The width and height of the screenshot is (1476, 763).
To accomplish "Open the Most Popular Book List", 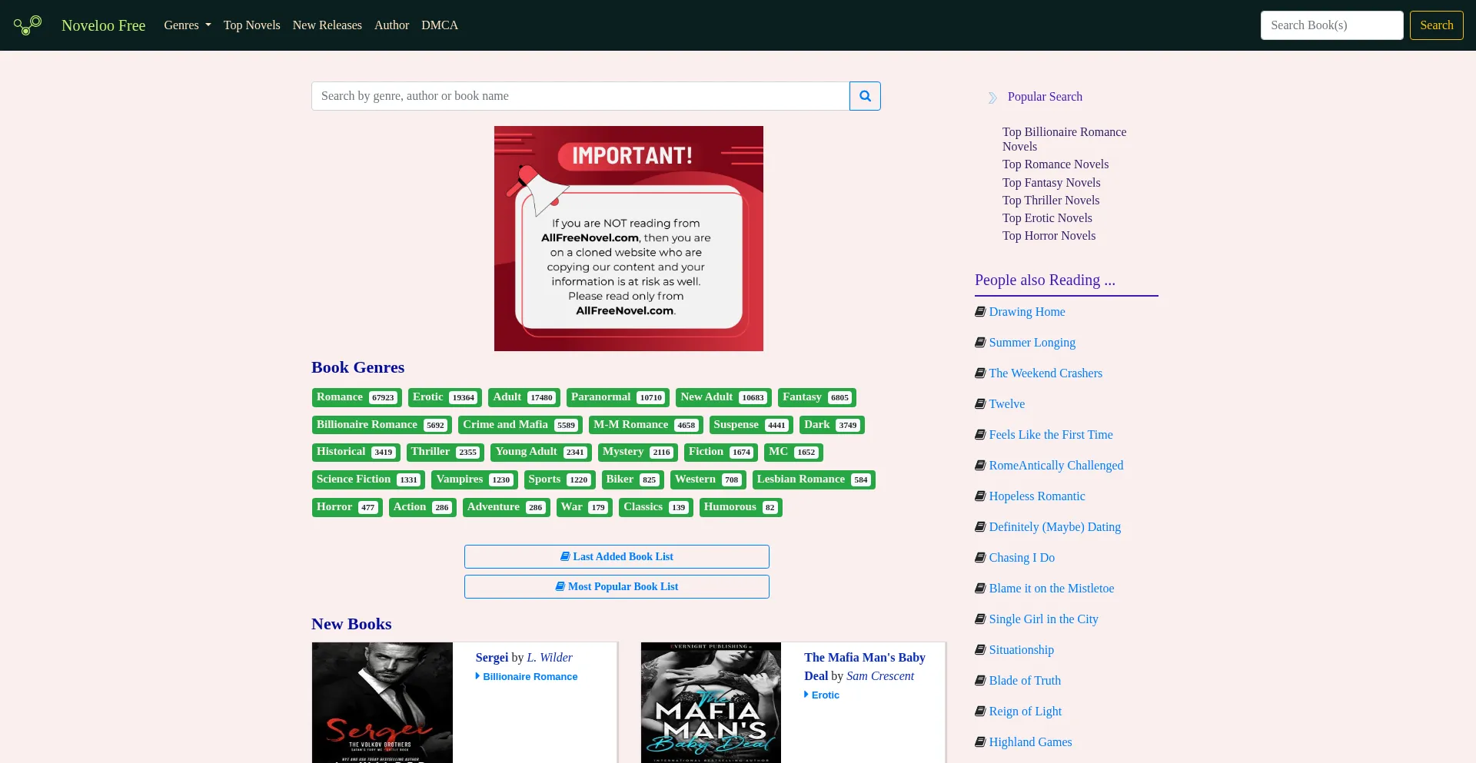I will coord(617,586).
